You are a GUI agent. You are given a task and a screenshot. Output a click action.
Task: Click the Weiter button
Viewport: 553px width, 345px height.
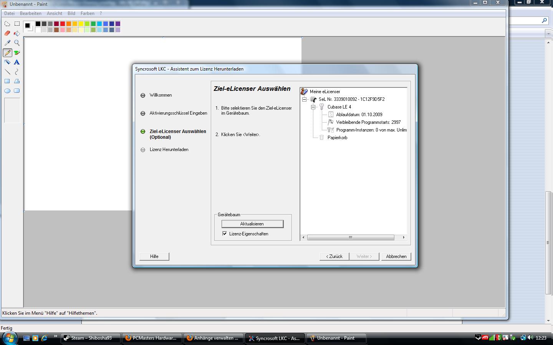tap(364, 256)
